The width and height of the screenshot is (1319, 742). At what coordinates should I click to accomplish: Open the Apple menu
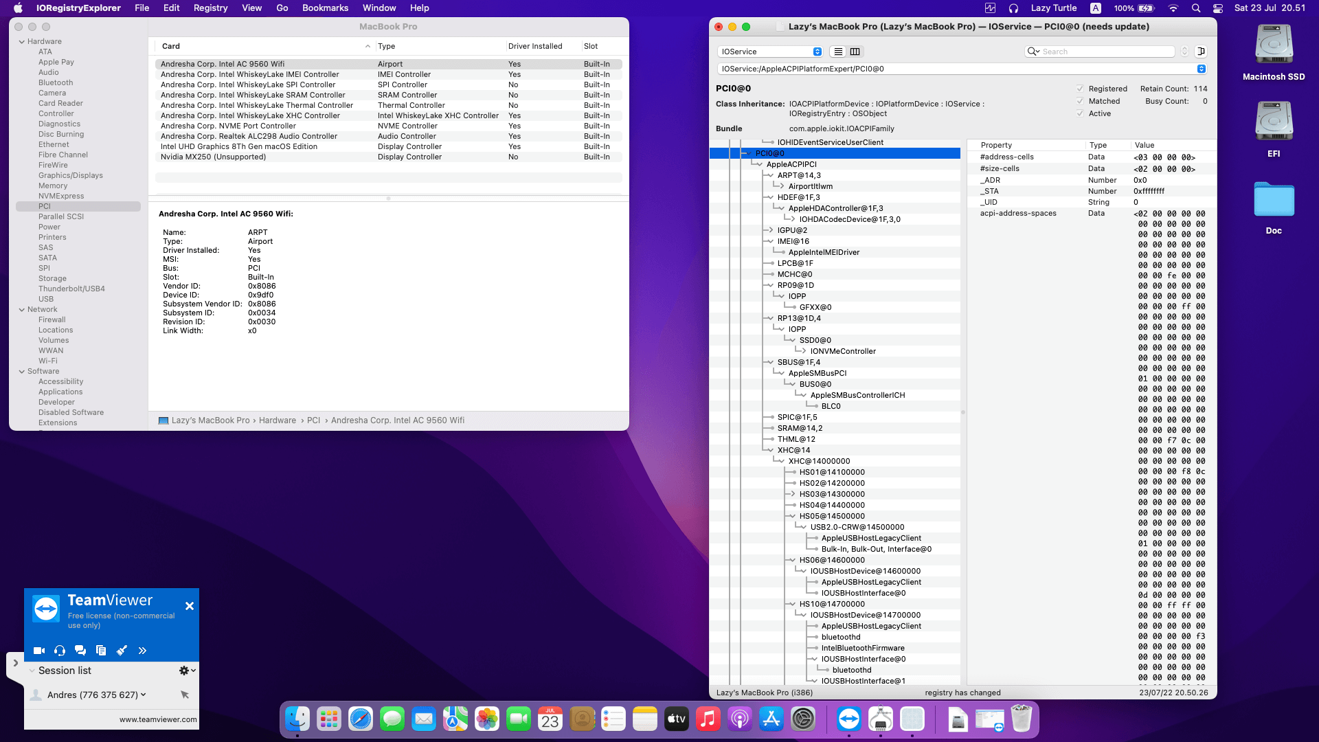point(19,8)
